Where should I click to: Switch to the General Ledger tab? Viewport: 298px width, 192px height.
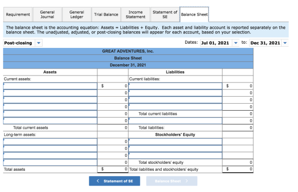pyautogui.click(x=77, y=14)
